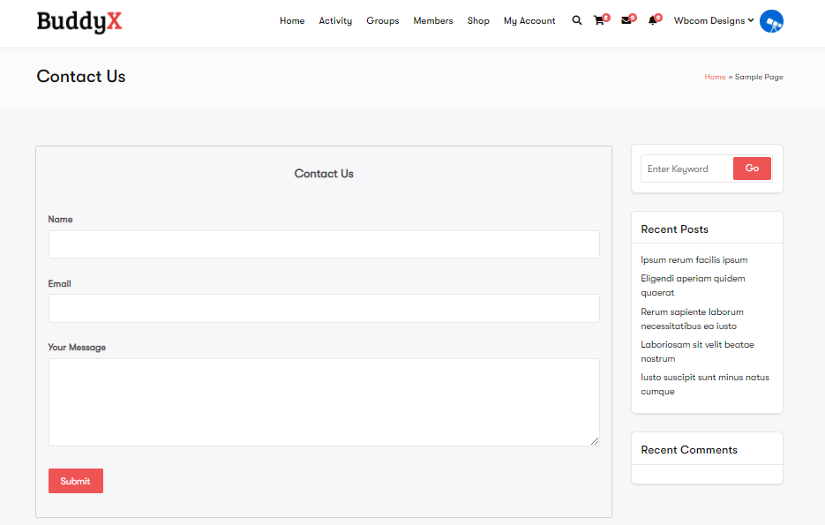The image size is (825, 525).
Task: Open the Activity menu item
Action: 335,20
